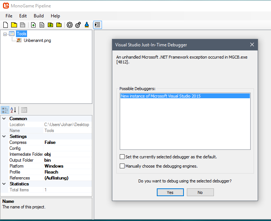Screen dimensions: 271x221
Task: Collapse the Common property category
Action: click(x=4, y=119)
